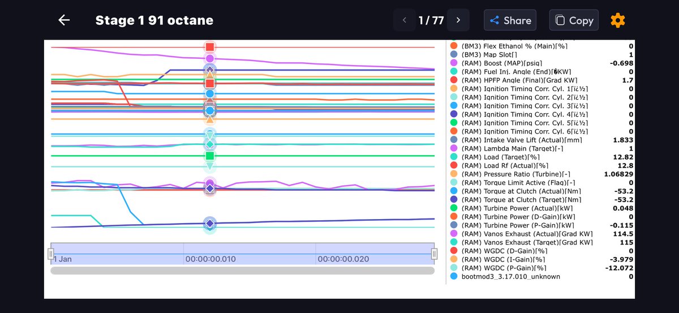Click the Copy button

[x=574, y=20]
